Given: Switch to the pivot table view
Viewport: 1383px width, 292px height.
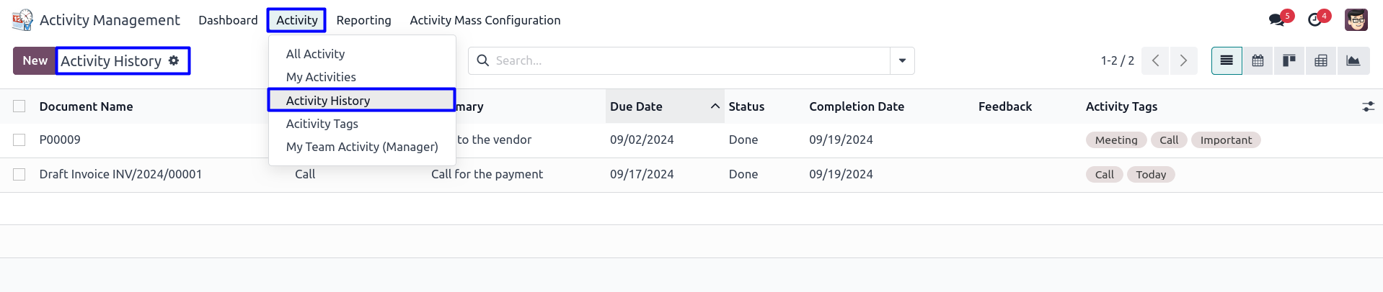Looking at the screenshot, I should (x=1321, y=60).
